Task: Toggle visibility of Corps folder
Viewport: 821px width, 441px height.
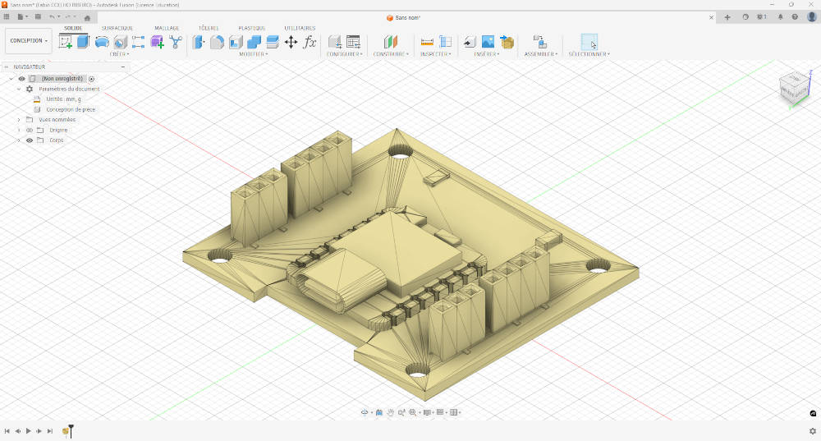Action: pos(30,140)
